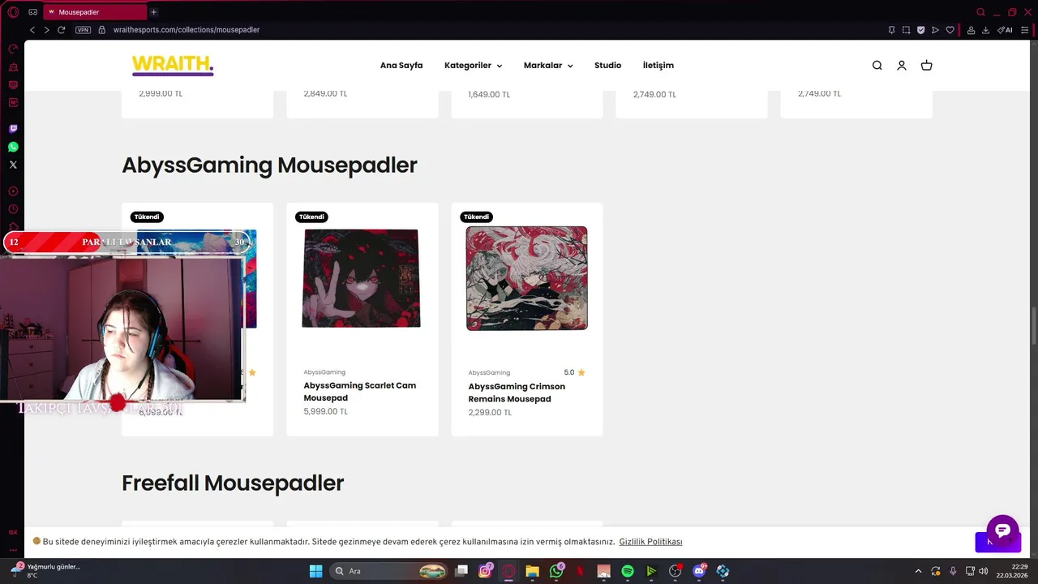The image size is (1038, 584).
Task: Open the pinboards pin icon in toolbar
Action: pyautogui.click(x=891, y=30)
